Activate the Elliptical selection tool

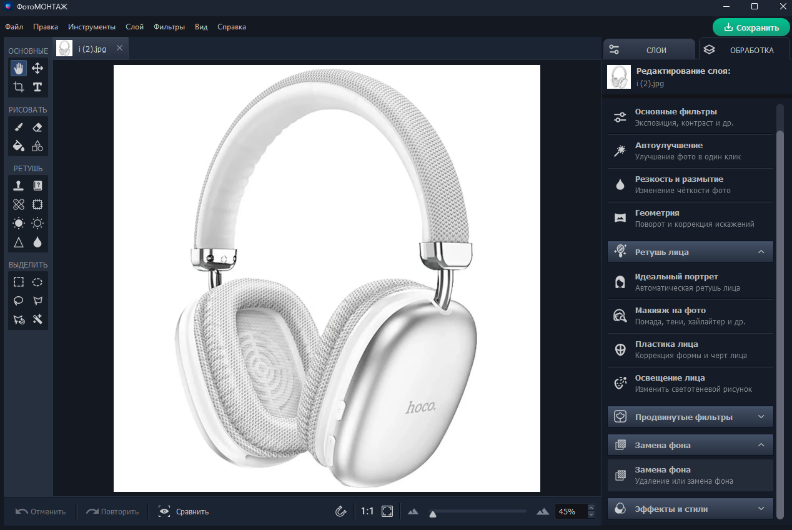click(x=37, y=282)
